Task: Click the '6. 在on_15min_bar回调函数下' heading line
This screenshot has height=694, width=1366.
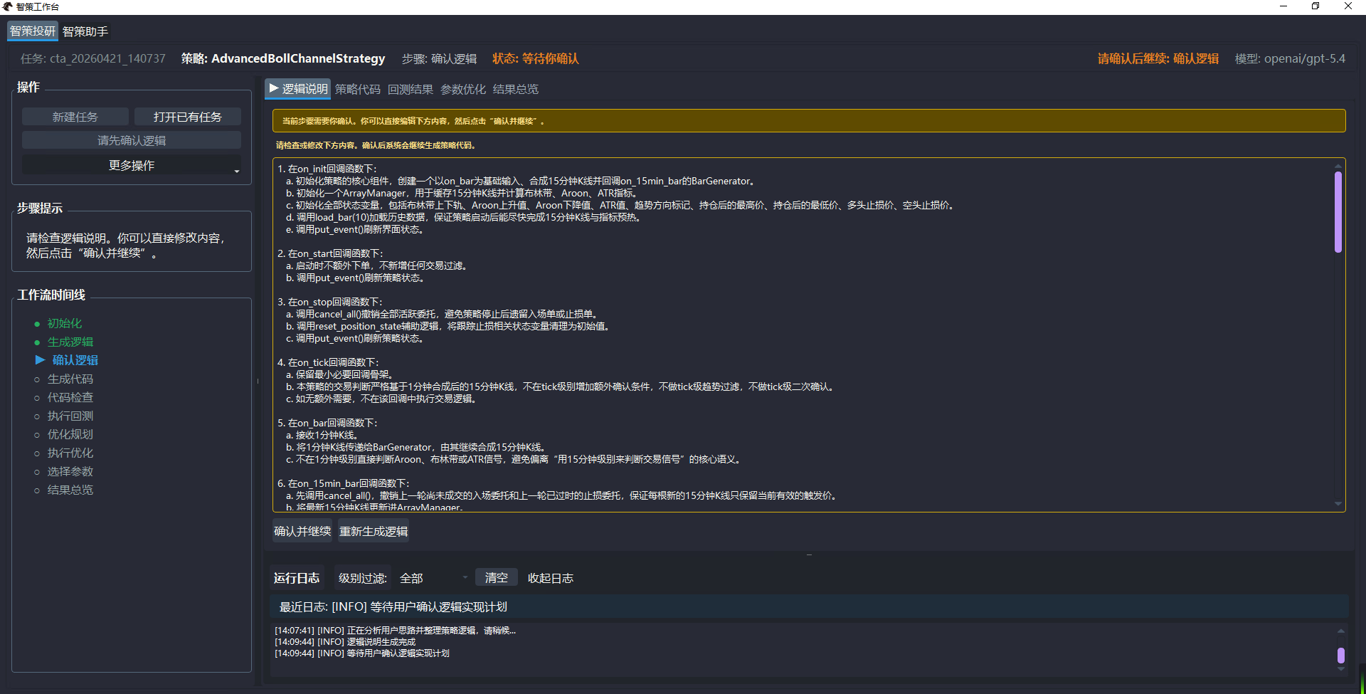Action: coord(343,483)
